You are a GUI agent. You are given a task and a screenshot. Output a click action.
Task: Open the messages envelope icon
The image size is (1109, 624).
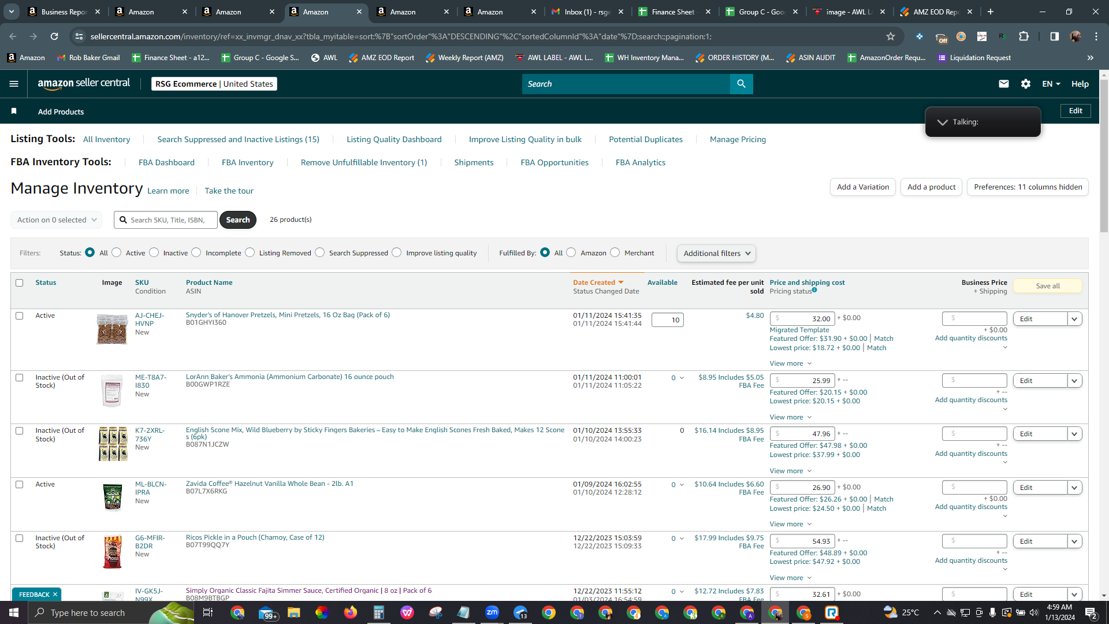[1004, 84]
